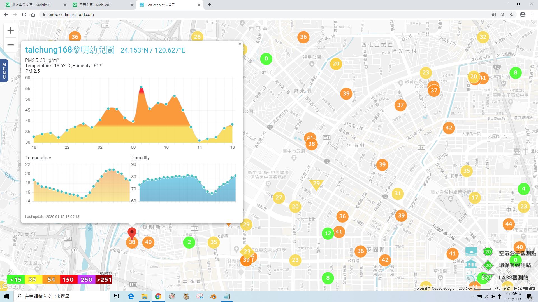Select the green 4 marker at map edge
The image size is (538, 302).
[523, 189]
